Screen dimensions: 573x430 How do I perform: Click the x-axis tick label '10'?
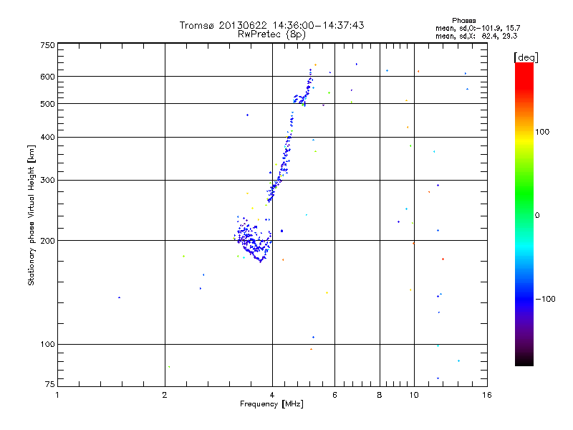click(x=414, y=395)
